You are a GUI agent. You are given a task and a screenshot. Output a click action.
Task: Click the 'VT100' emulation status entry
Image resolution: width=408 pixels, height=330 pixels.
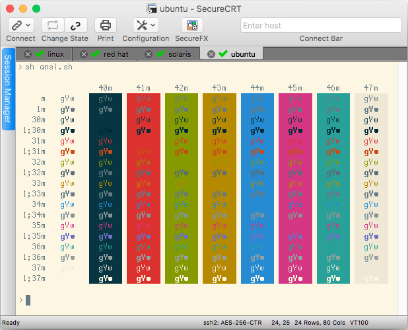click(359, 323)
